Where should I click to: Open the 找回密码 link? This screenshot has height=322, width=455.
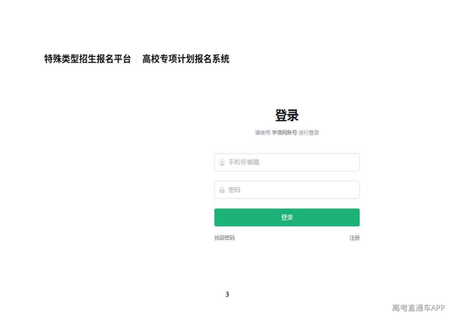pos(224,238)
